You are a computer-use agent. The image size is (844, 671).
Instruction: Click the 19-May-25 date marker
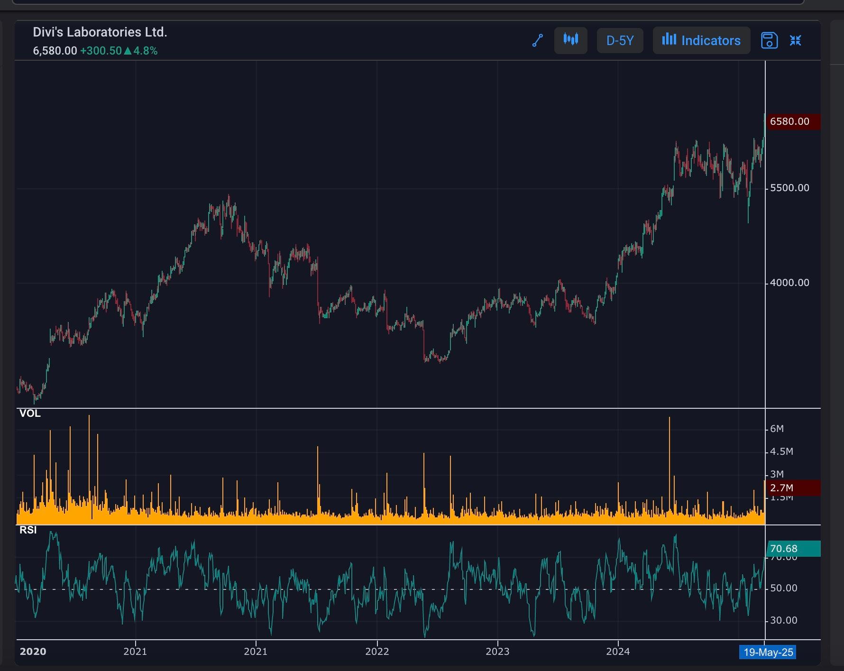768,653
